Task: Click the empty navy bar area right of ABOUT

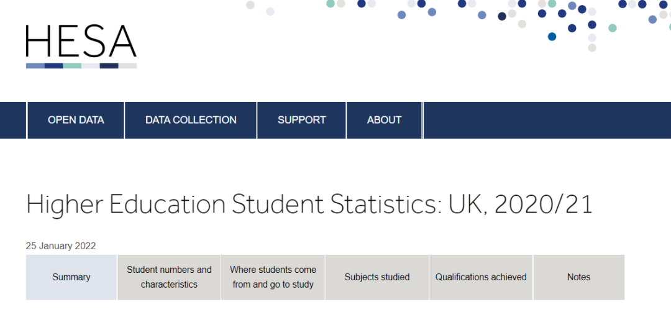Action: pyautogui.click(x=547, y=120)
